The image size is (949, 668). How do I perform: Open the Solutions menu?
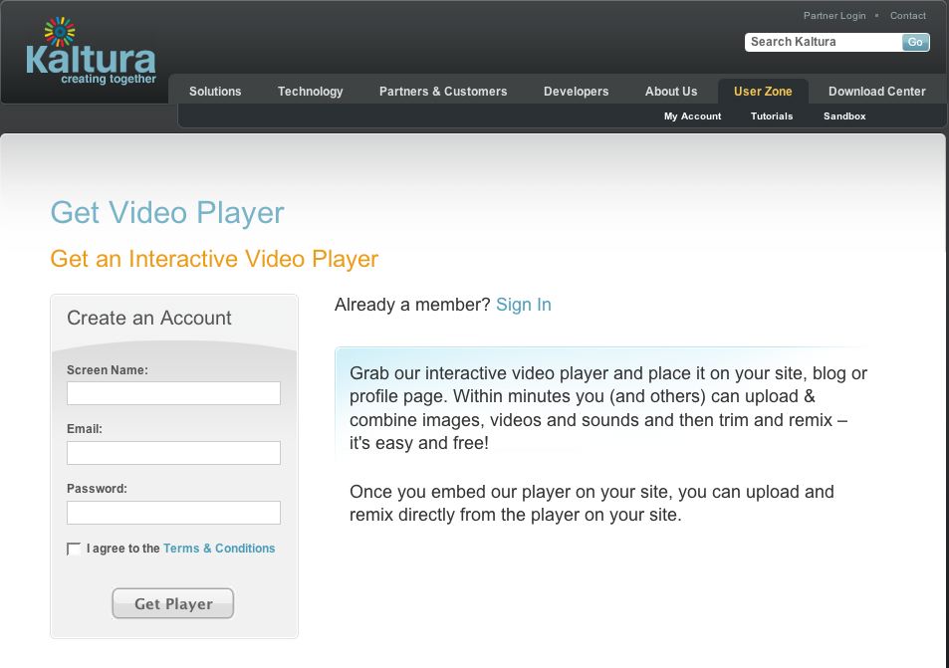tap(215, 92)
